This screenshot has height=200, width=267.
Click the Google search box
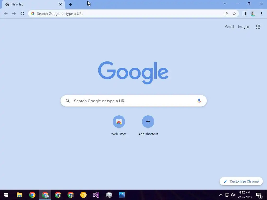[x=133, y=101]
